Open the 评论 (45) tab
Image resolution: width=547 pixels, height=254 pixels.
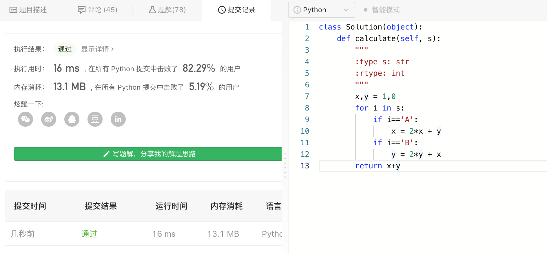click(98, 10)
